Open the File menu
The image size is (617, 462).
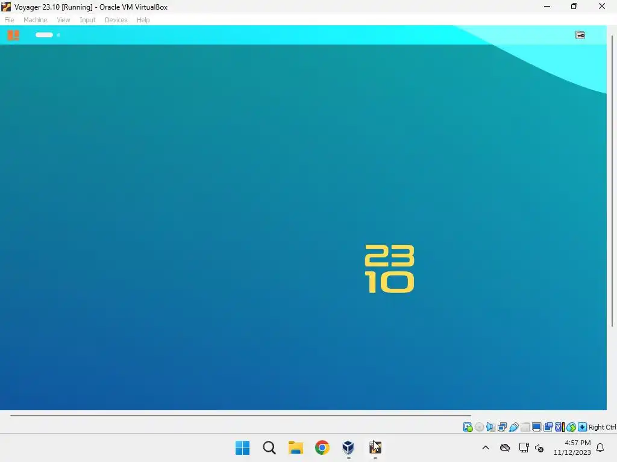click(9, 20)
